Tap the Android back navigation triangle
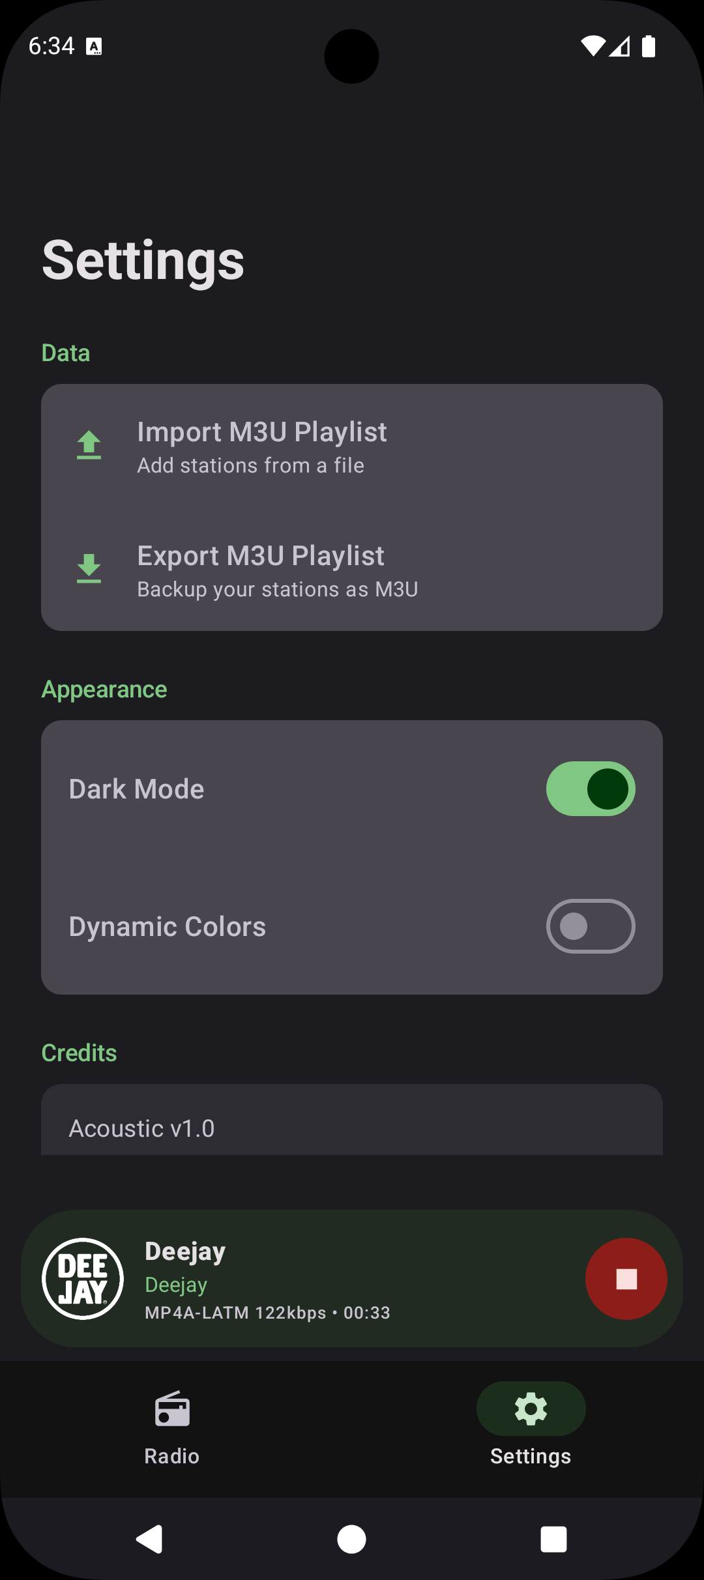The image size is (704, 1580). pyautogui.click(x=150, y=1540)
